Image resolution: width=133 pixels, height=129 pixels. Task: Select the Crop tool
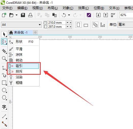coord(4,51)
